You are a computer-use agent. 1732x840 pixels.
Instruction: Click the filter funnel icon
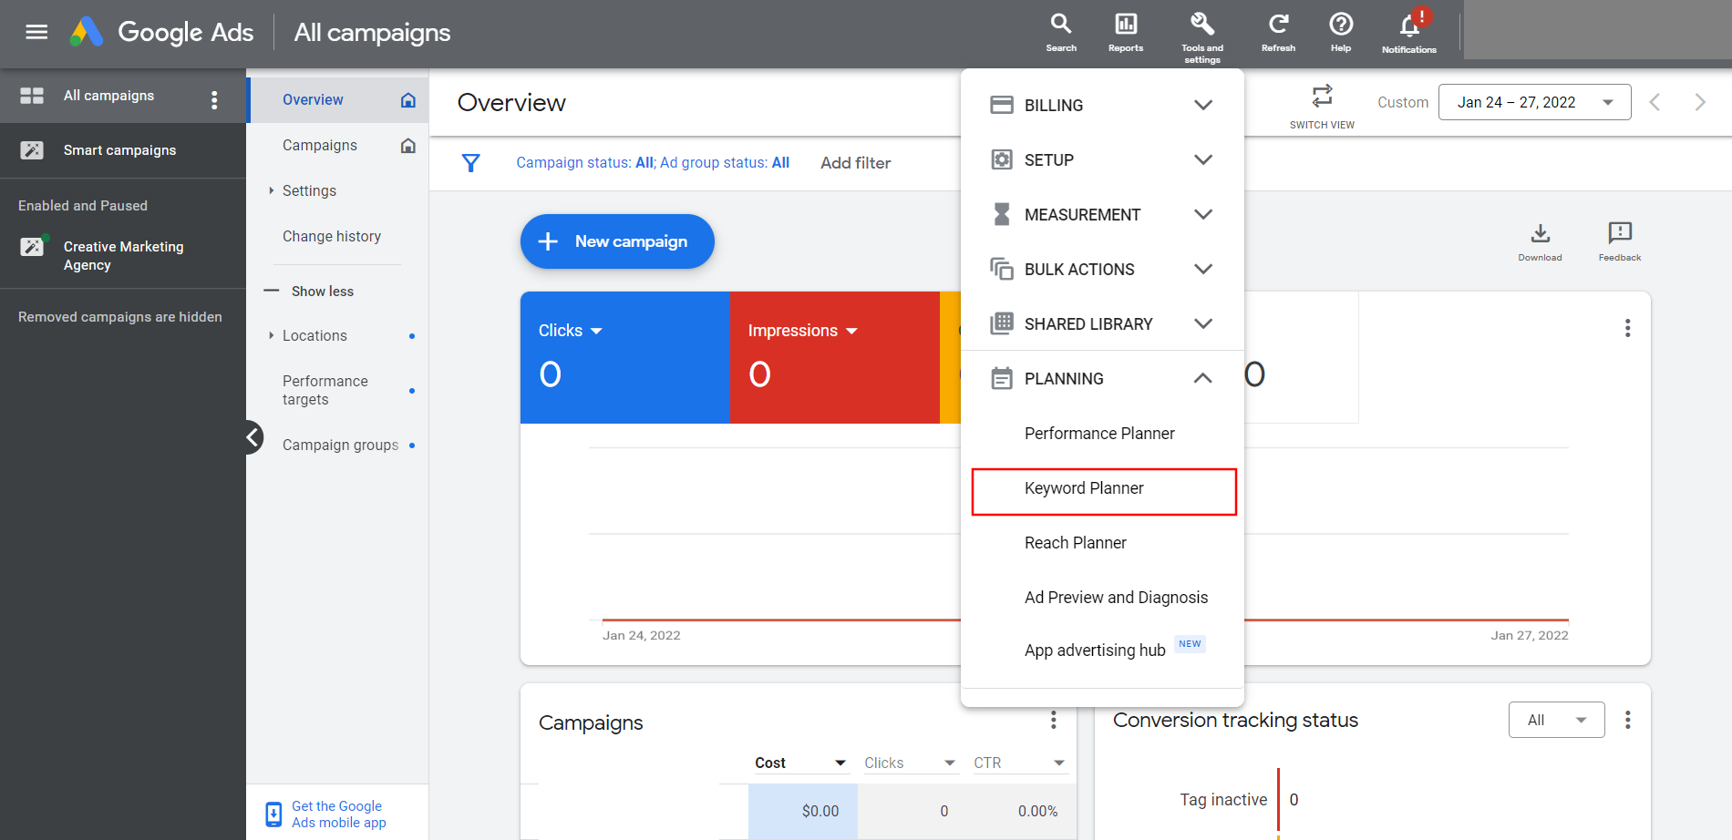tap(470, 163)
